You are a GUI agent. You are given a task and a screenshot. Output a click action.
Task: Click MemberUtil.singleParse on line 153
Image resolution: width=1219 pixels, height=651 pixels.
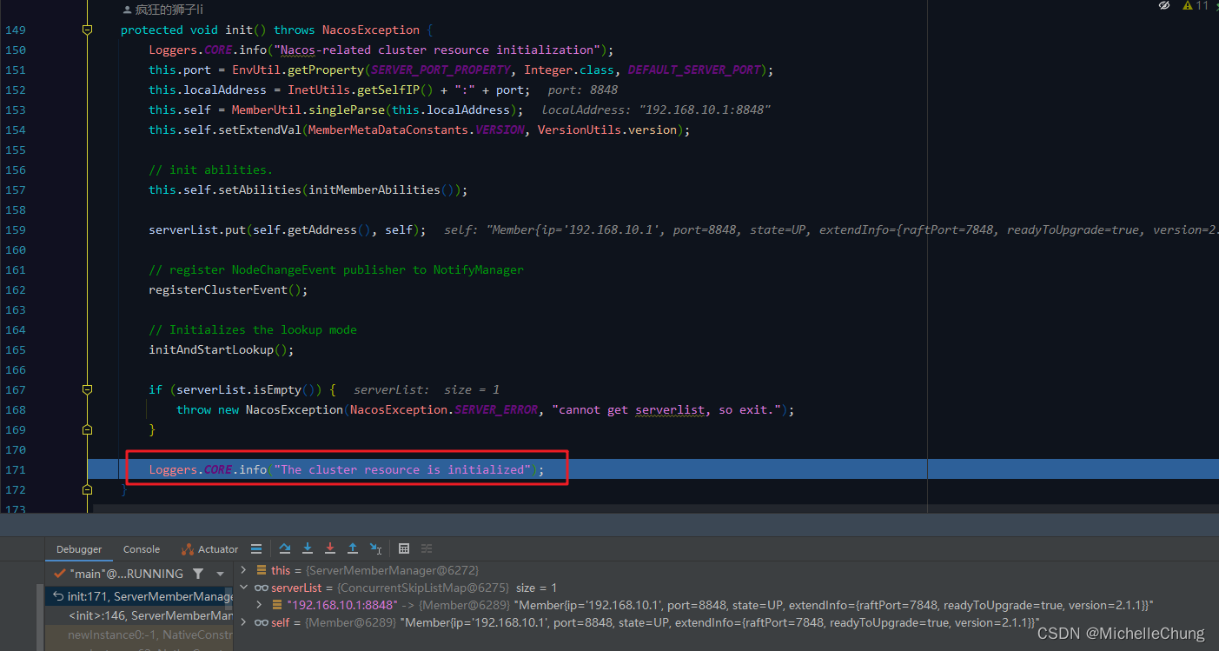308,110
